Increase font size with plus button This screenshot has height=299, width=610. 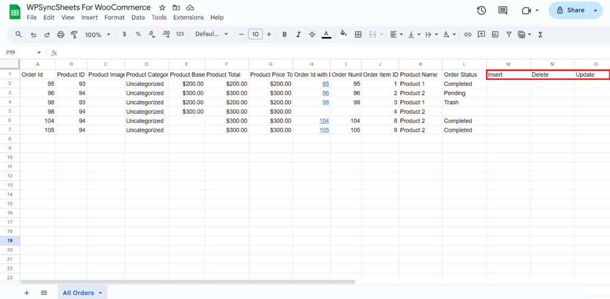(269, 34)
